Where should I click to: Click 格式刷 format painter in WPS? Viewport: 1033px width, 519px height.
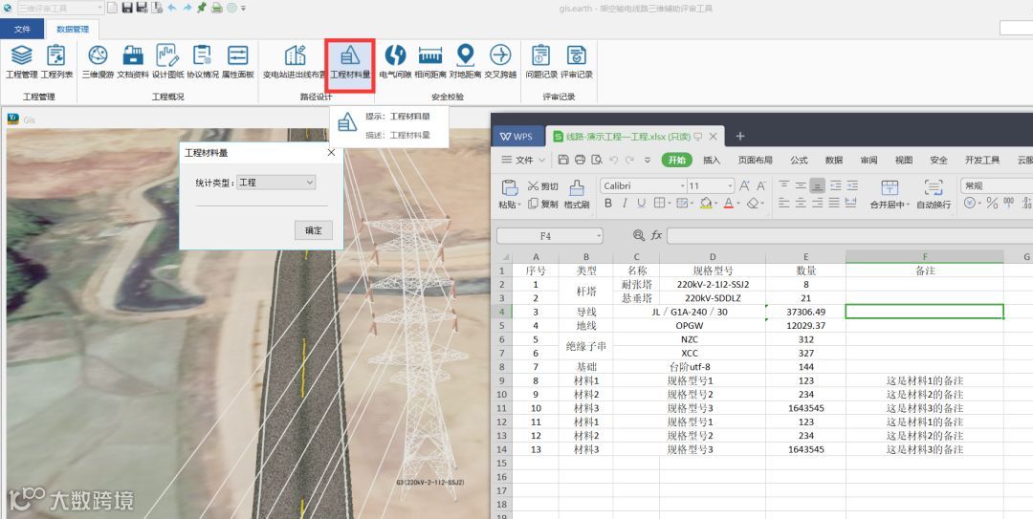click(577, 194)
